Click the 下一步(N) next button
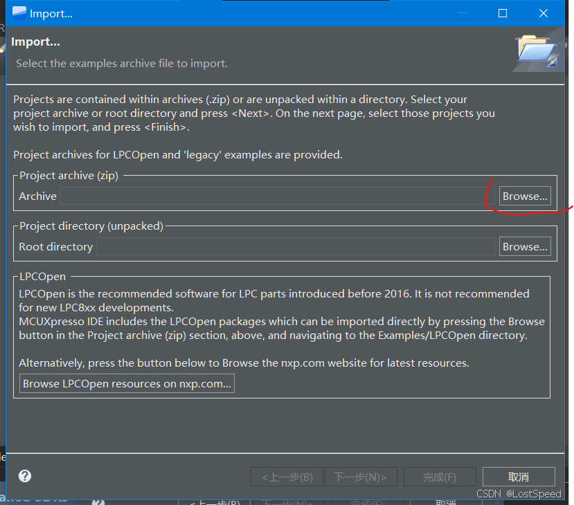574x505 pixels. coord(361,477)
